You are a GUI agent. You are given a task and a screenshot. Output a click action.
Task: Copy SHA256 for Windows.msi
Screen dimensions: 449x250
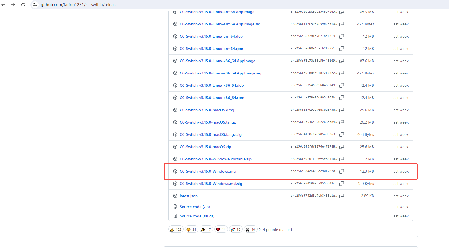coord(342,171)
